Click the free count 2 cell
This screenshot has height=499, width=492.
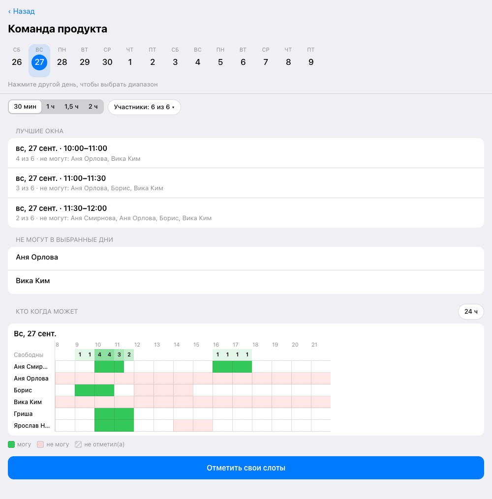(129, 354)
